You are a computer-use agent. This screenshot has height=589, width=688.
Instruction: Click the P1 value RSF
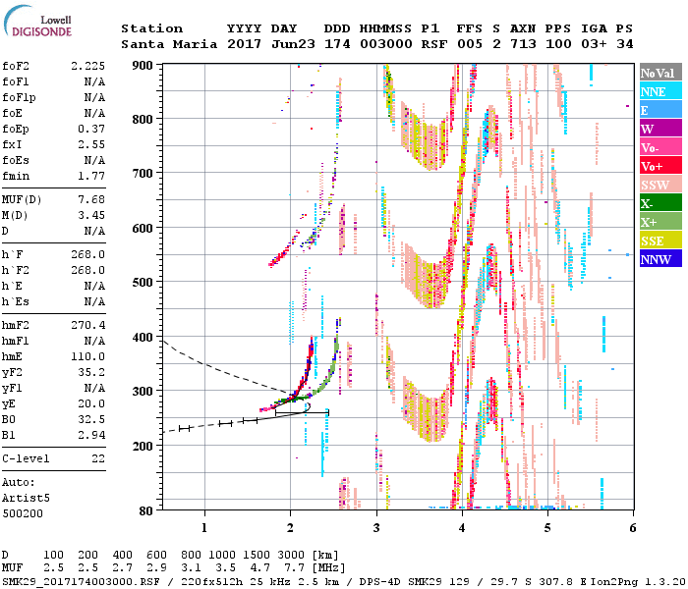click(434, 45)
